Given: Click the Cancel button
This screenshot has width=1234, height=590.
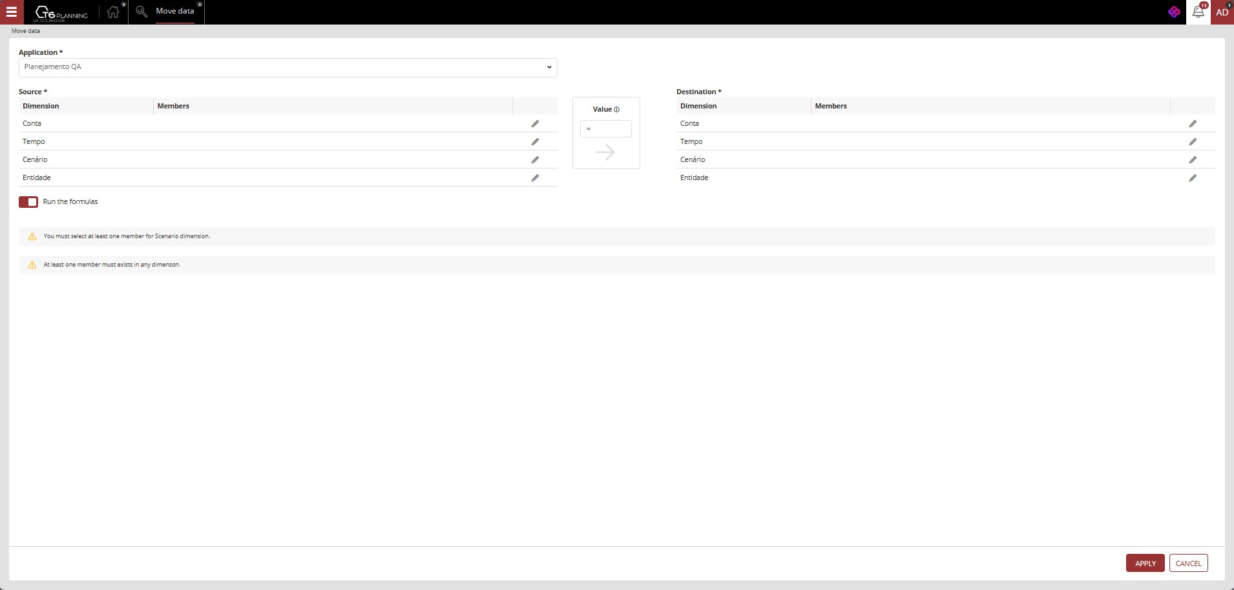Looking at the screenshot, I should click(1188, 562).
